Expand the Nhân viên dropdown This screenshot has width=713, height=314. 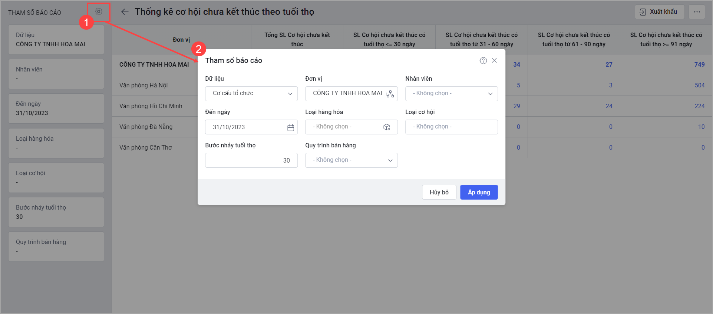(451, 93)
